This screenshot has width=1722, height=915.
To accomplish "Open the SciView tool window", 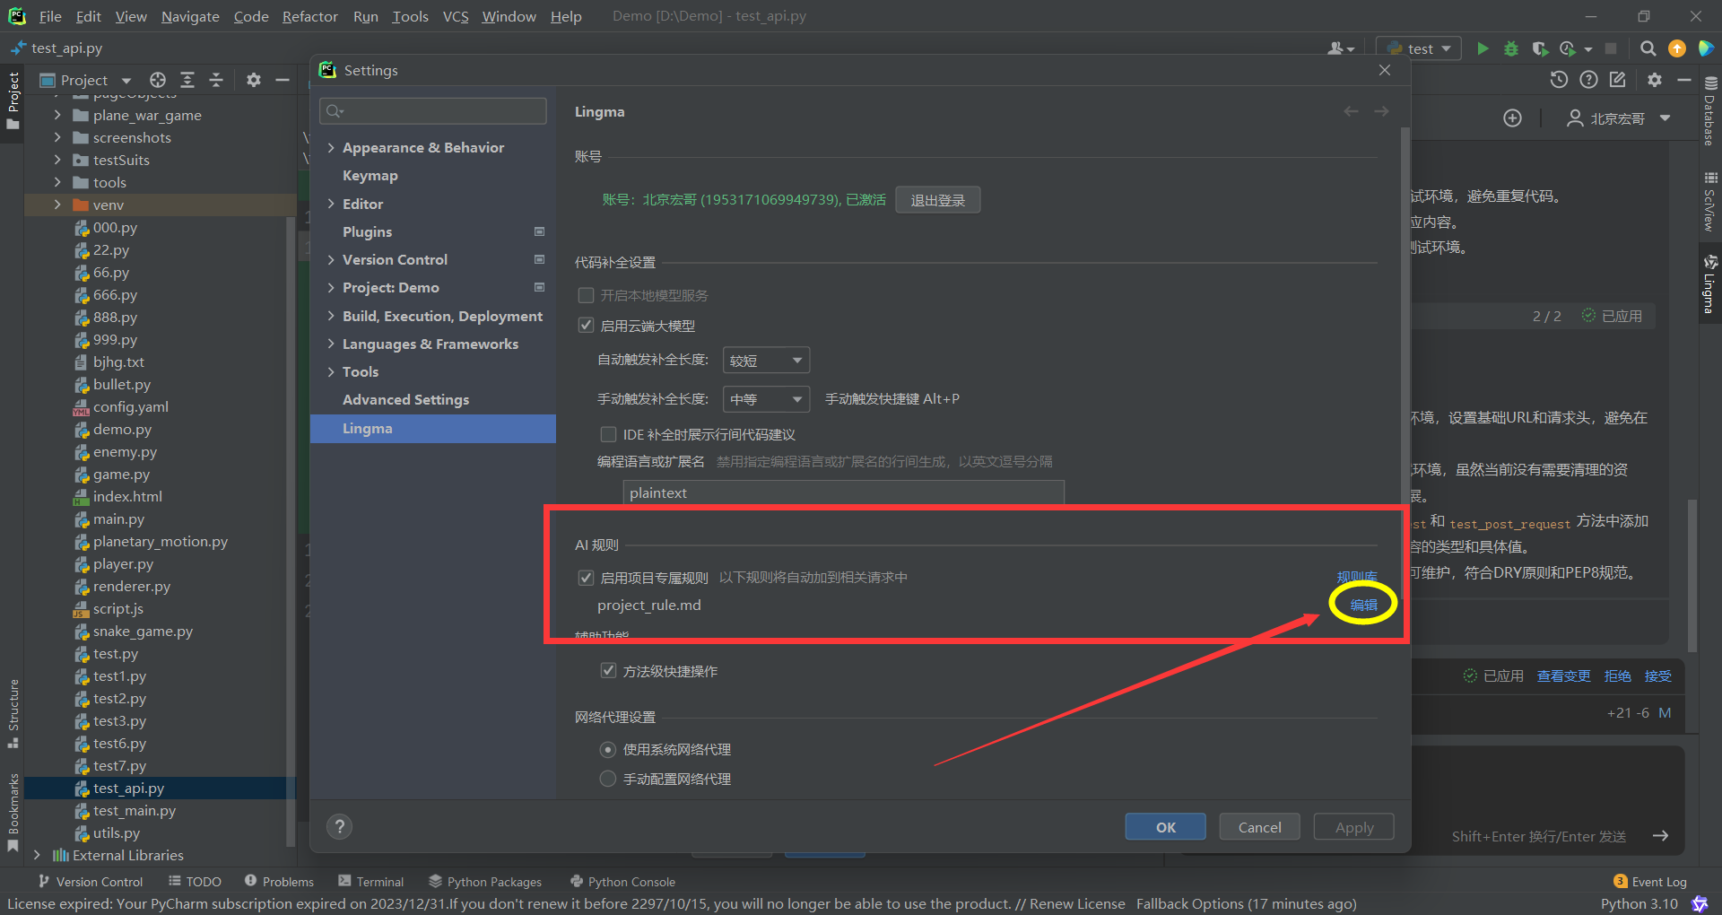I will 1710,203.
